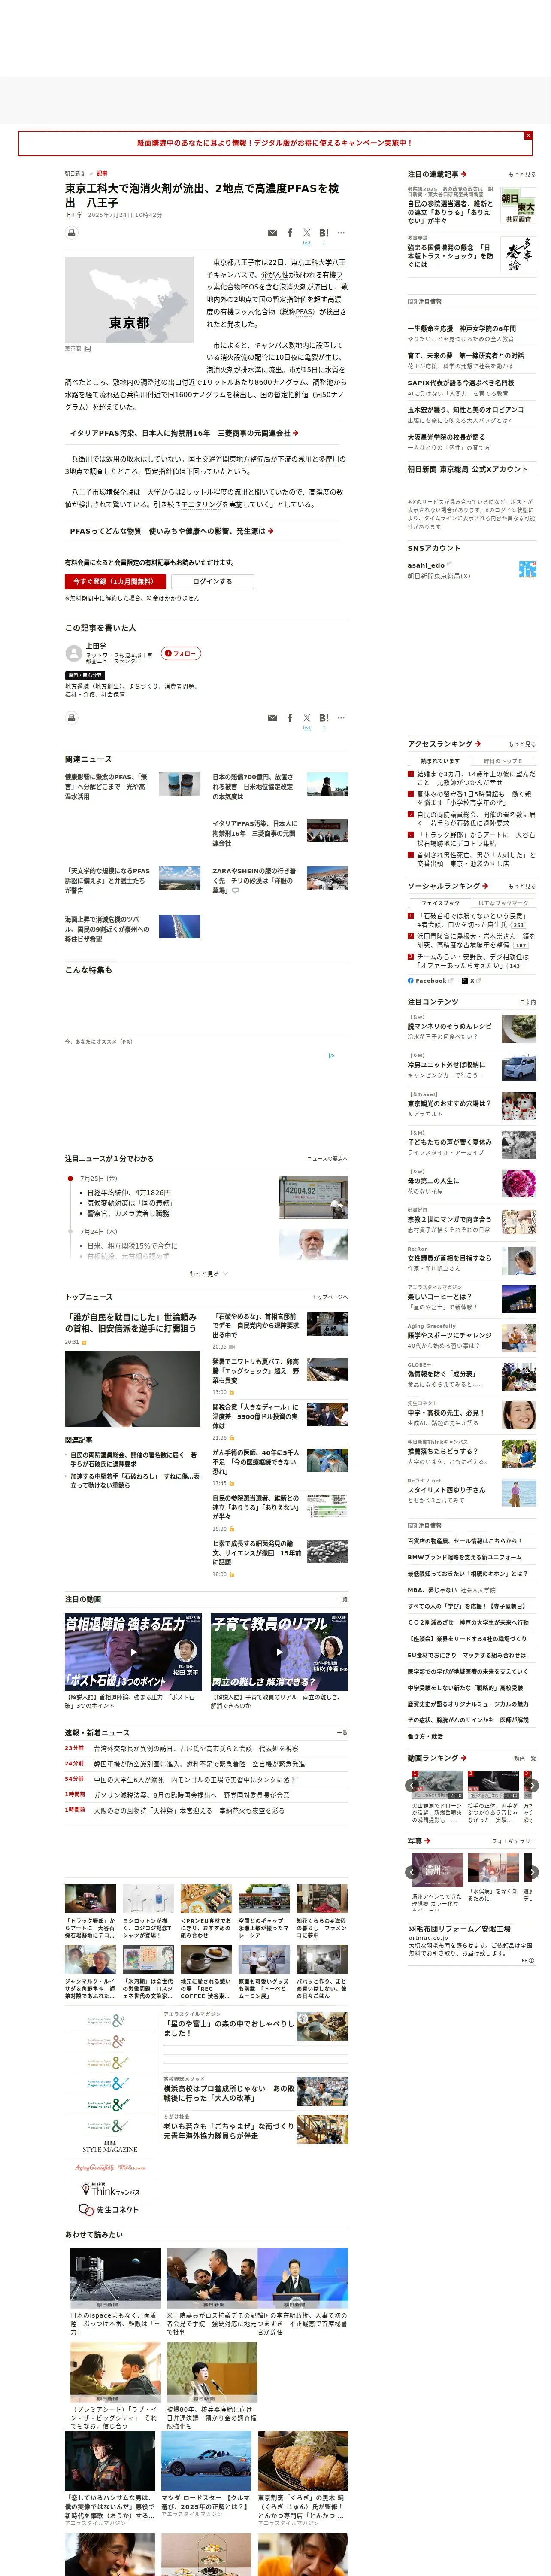551x2576 pixels.
Task: Open the more options ellipsis in top share bar
Action: [341, 233]
